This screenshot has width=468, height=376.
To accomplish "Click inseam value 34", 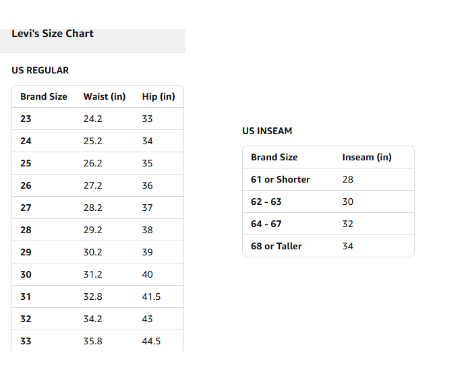I will point(348,246).
